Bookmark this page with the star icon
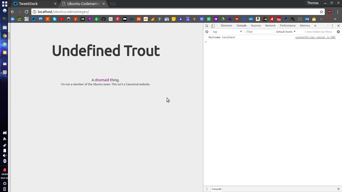The height and width of the screenshot is (192, 342). [x=321, y=12]
